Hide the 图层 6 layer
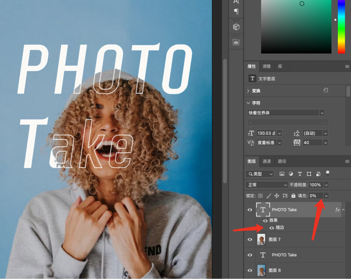Screen dimensions: 351x279 pos(250,270)
